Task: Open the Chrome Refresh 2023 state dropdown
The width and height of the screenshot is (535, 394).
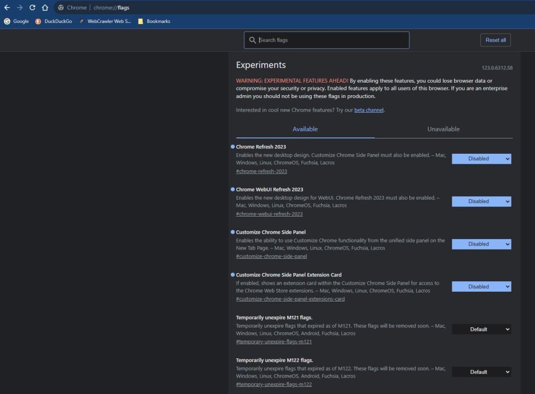Action: (481, 159)
